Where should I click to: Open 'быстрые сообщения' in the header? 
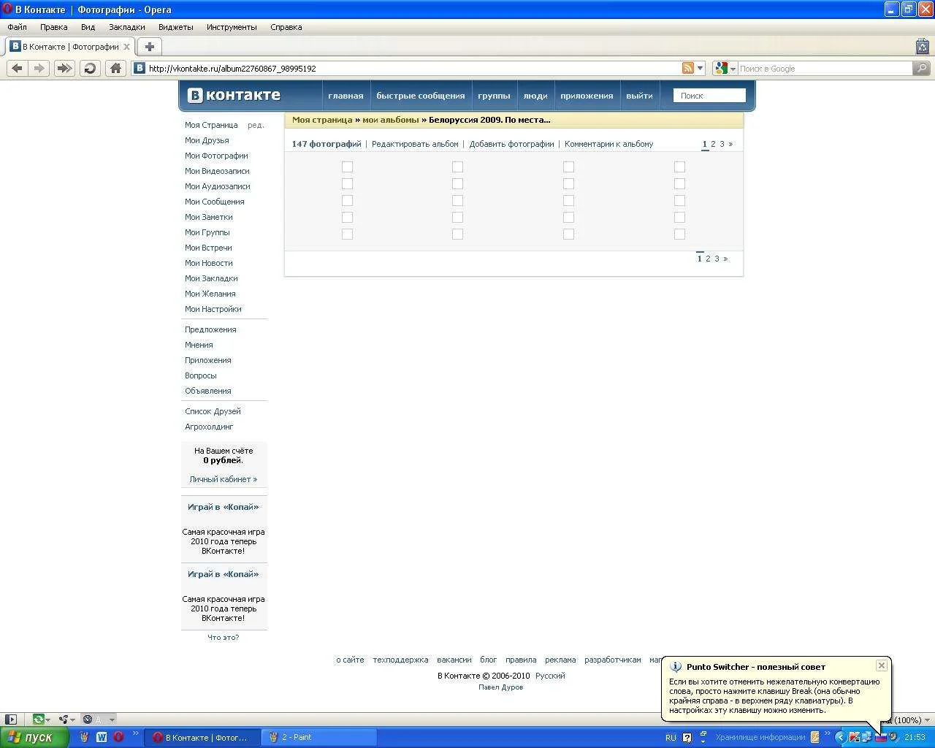[x=420, y=96]
